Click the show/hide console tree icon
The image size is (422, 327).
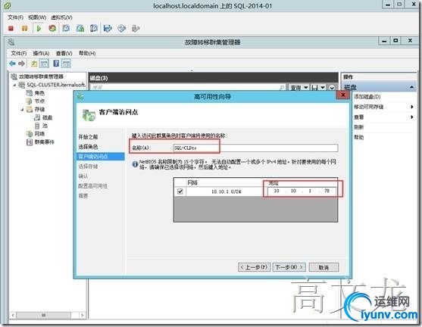pos(44,64)
